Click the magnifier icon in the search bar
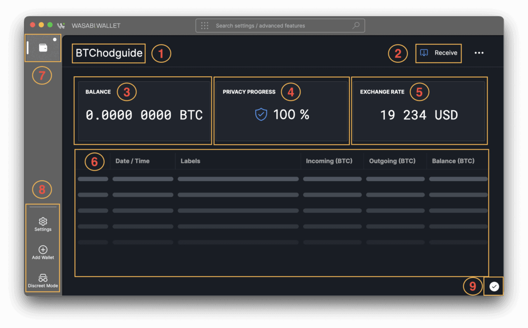Viewport: 528px width, 328px height. 356,25
